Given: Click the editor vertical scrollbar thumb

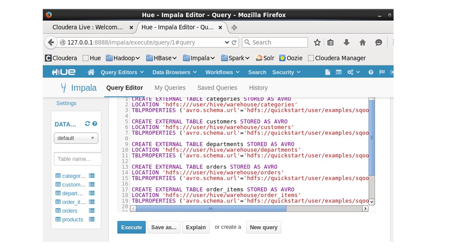Looking at the screenshot, I should [372, 138].
